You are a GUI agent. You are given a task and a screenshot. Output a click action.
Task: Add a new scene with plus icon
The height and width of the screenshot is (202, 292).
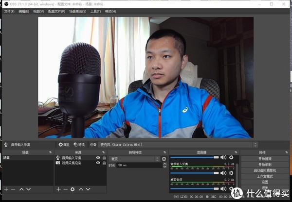[x=6, y=189]
